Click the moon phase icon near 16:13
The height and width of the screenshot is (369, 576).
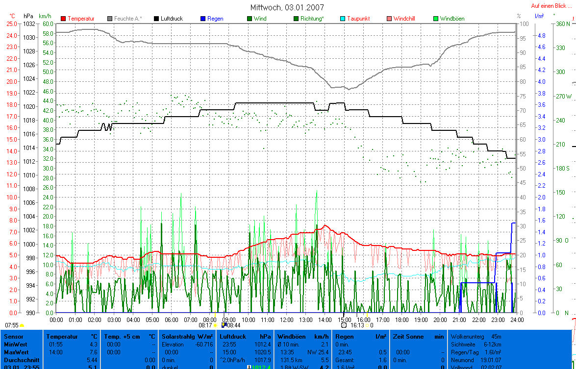344,325
